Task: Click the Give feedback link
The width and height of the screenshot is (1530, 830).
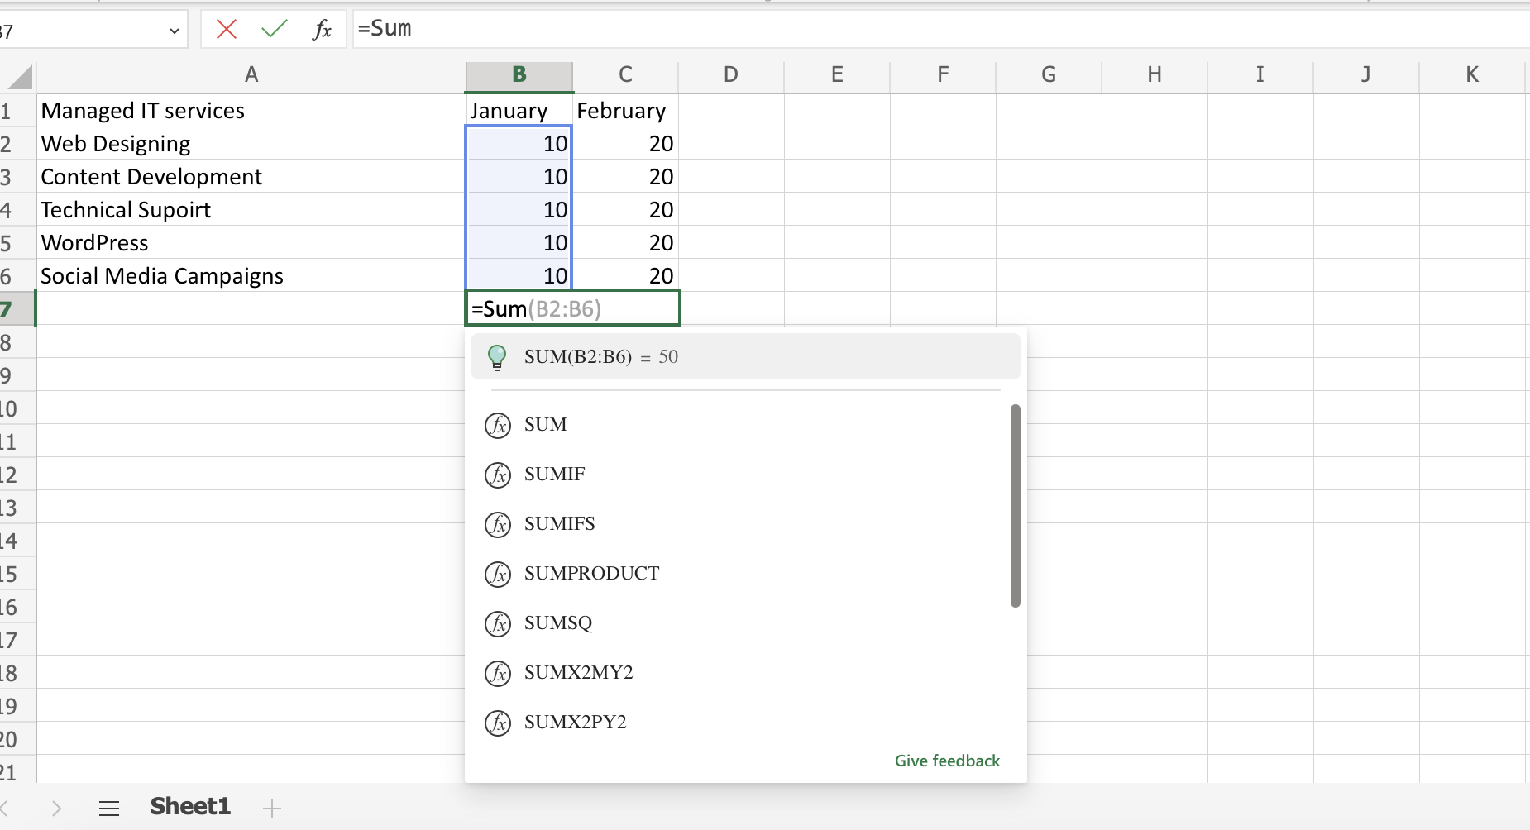Action: [x=947, y=761]
